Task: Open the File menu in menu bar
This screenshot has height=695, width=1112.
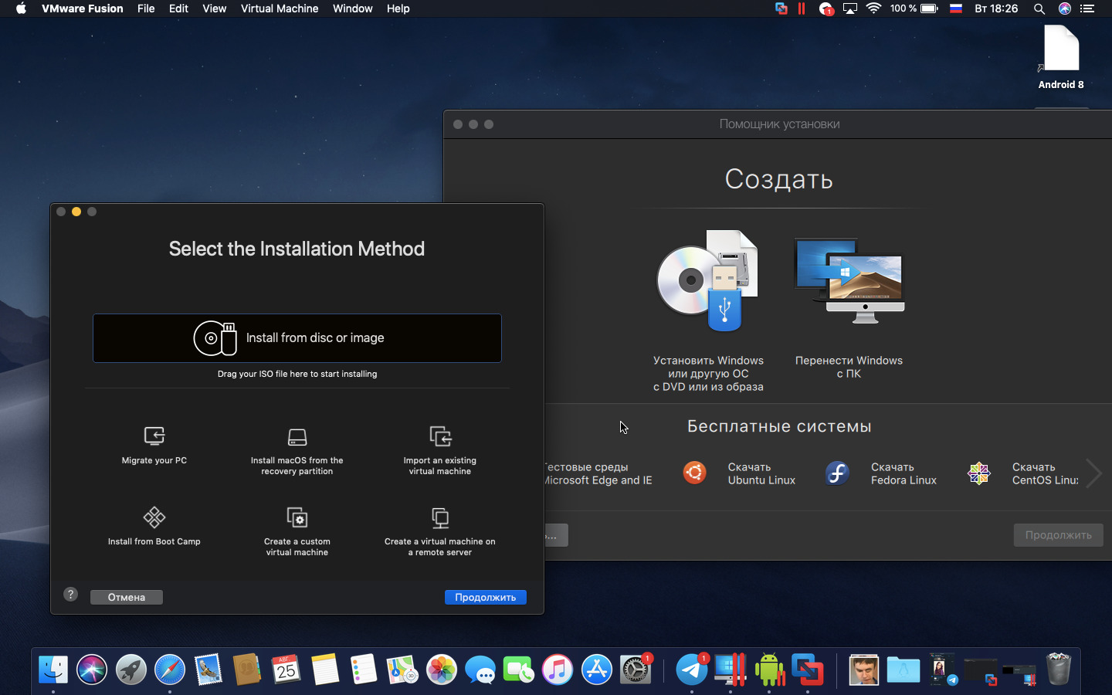Action: coord(146,8)
